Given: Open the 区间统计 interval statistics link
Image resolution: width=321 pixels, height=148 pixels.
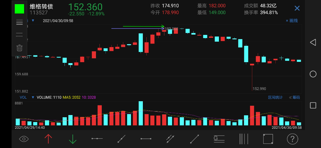Looking at the screenshot, I should coord(275,97).
